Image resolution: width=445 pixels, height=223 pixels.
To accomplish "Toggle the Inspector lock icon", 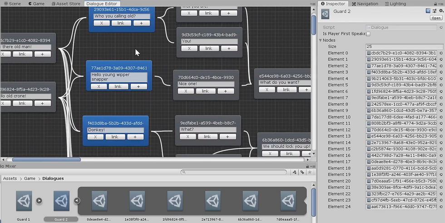I will 435,4.
